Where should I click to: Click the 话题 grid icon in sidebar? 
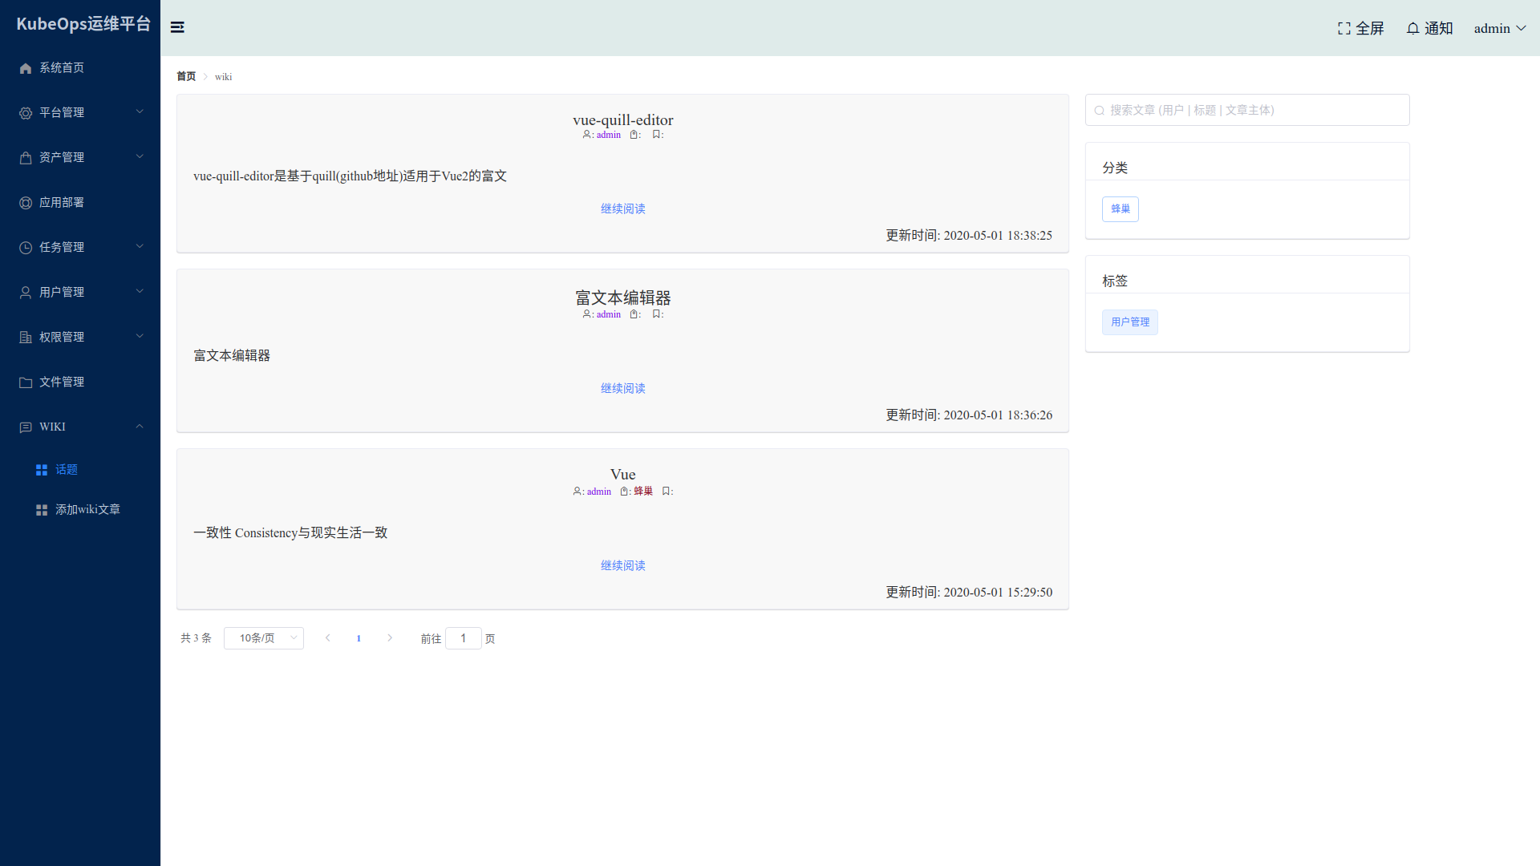pos(42,470)
